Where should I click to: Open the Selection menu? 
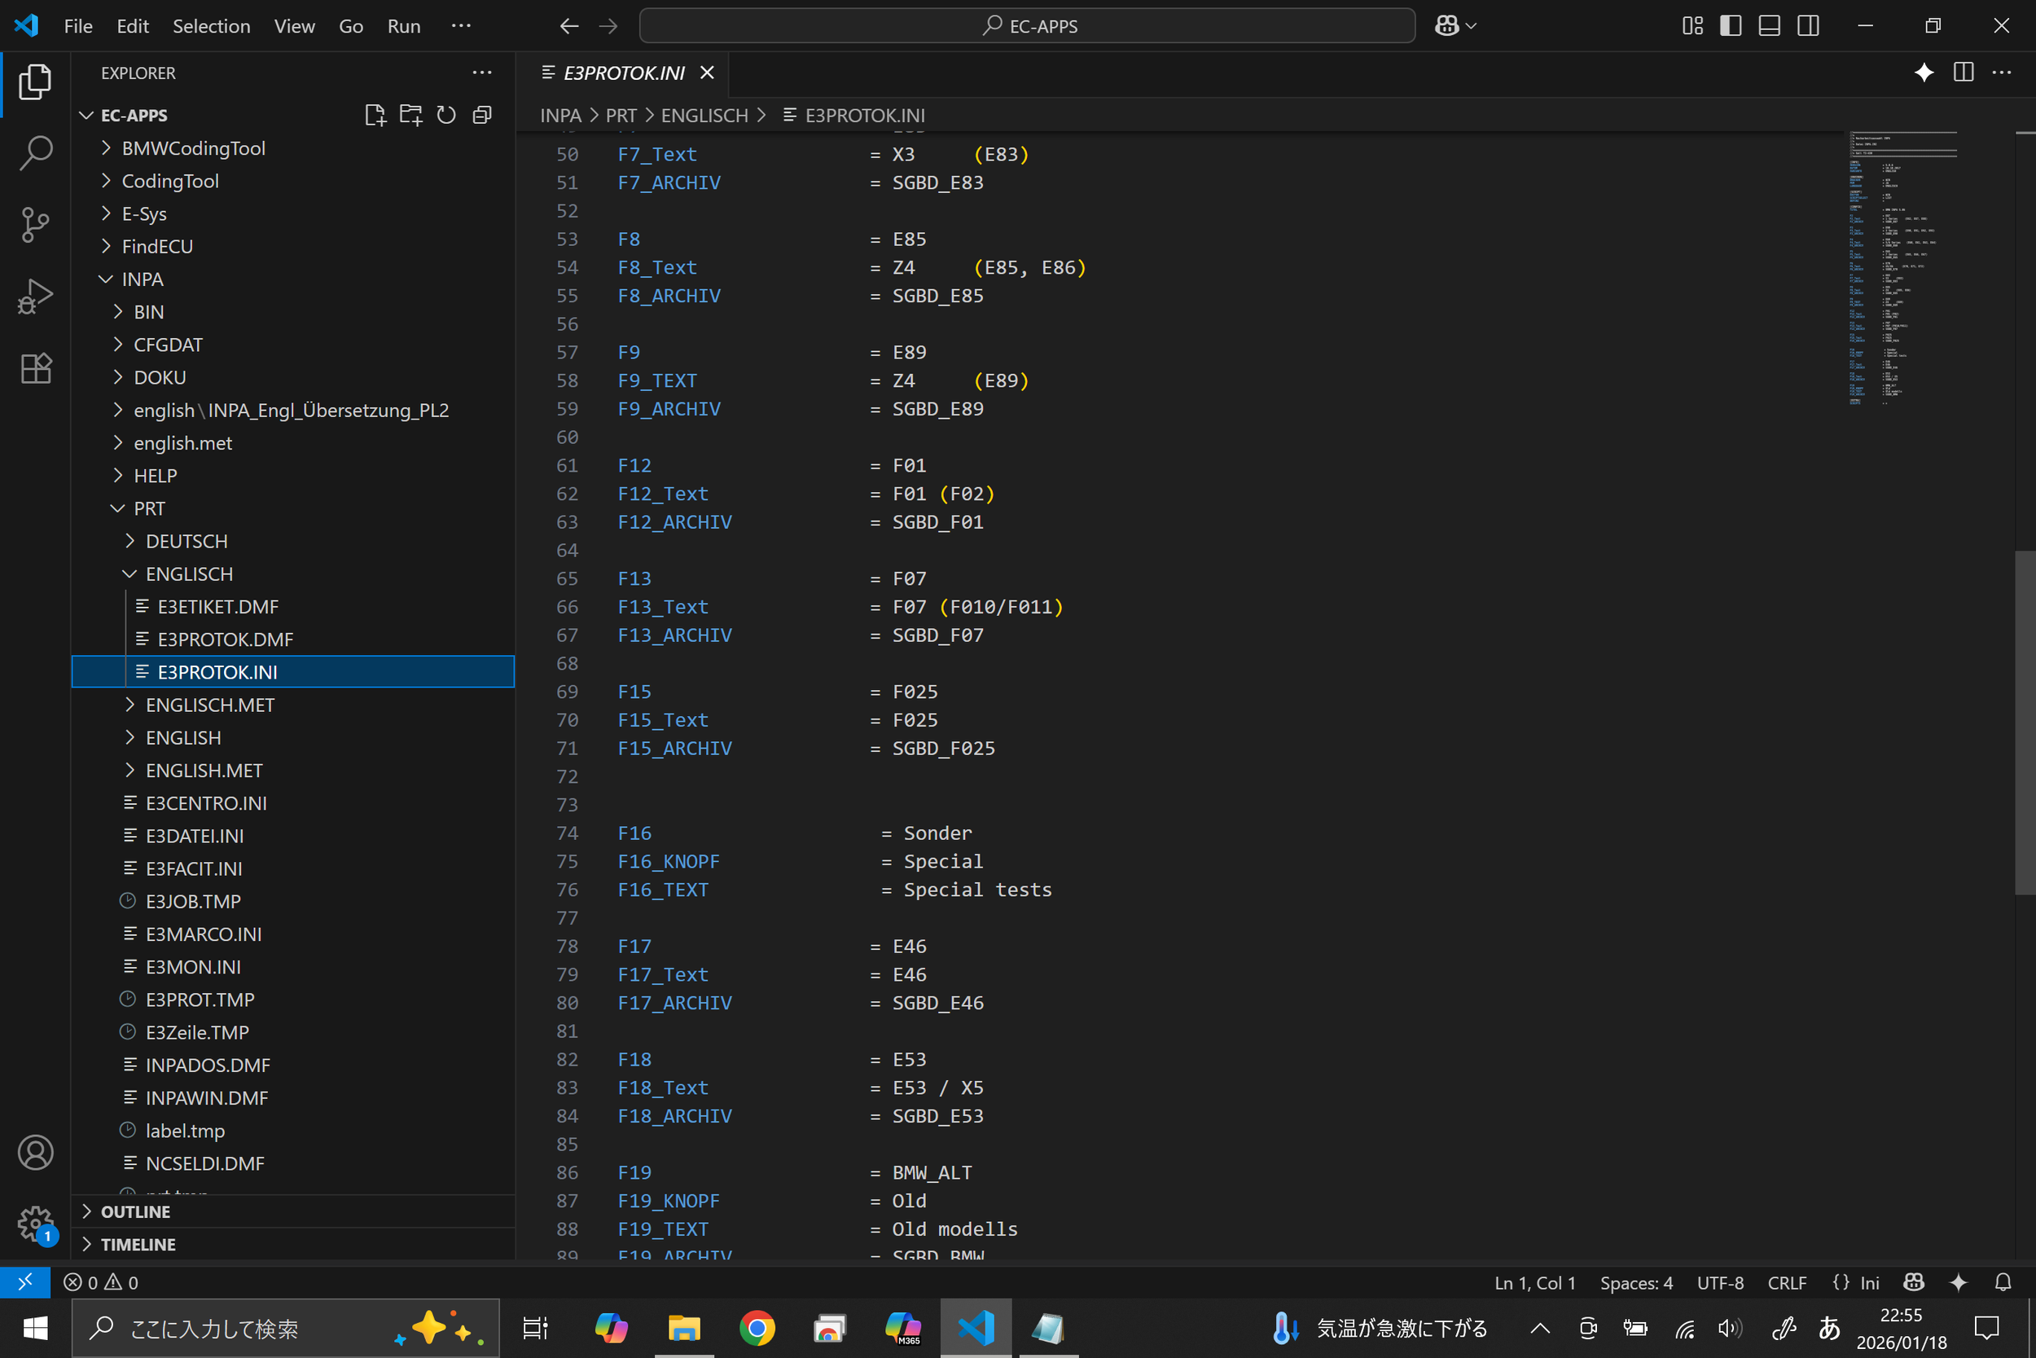[210, 26]
